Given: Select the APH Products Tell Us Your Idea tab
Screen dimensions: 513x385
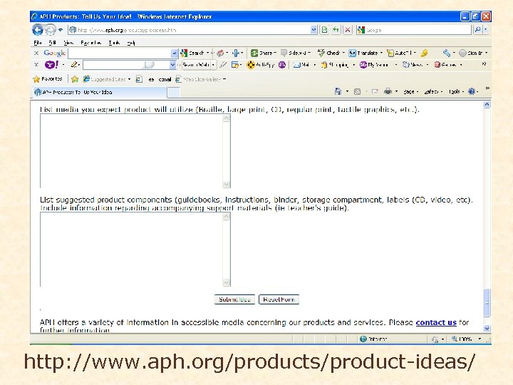Looking at the screenshot, I should pos(100,92).
